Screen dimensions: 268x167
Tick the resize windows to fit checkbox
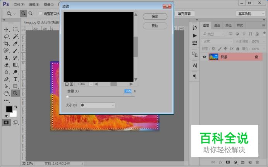41,13
